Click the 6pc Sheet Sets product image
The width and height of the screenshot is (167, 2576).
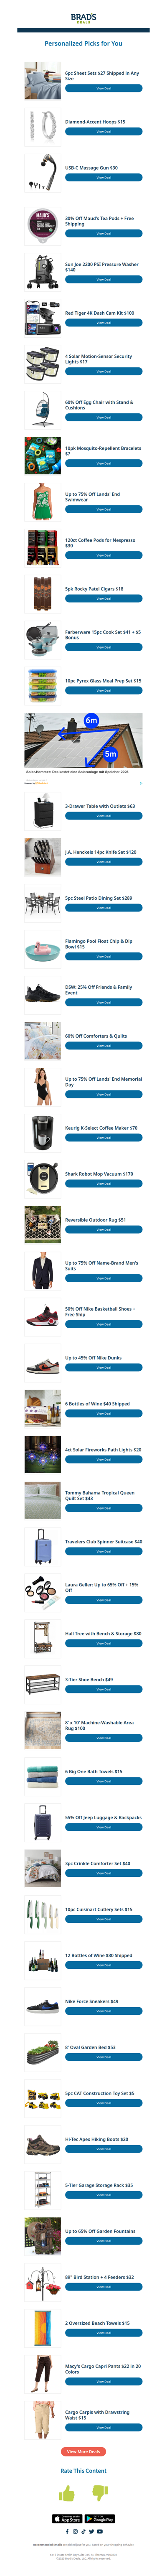[x=43, y=80]
